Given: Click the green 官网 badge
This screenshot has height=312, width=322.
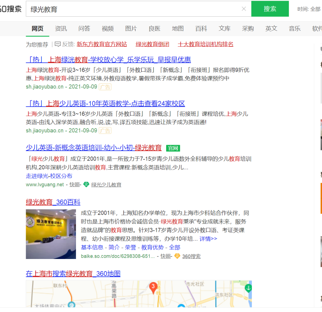Looking at the screenshot, I should point(173,148).
